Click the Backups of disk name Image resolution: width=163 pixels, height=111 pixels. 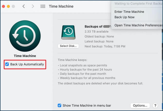[98, 26]
